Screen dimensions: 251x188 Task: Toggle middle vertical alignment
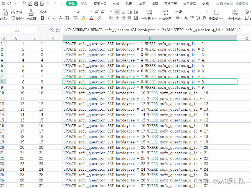pyautogui.click(x=117, y=12)
